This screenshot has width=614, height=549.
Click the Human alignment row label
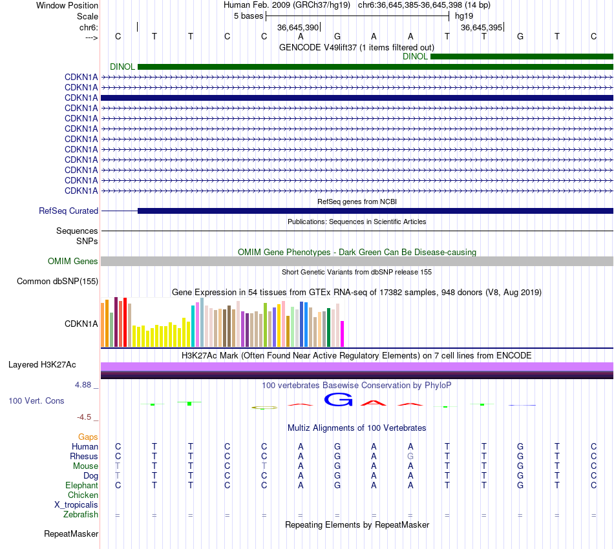click(85, 447)
